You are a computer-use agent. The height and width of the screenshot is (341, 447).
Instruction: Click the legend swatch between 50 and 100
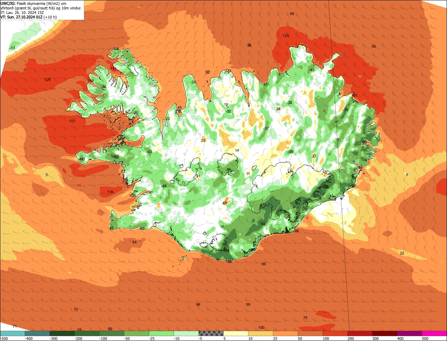[x=310, y=333]
